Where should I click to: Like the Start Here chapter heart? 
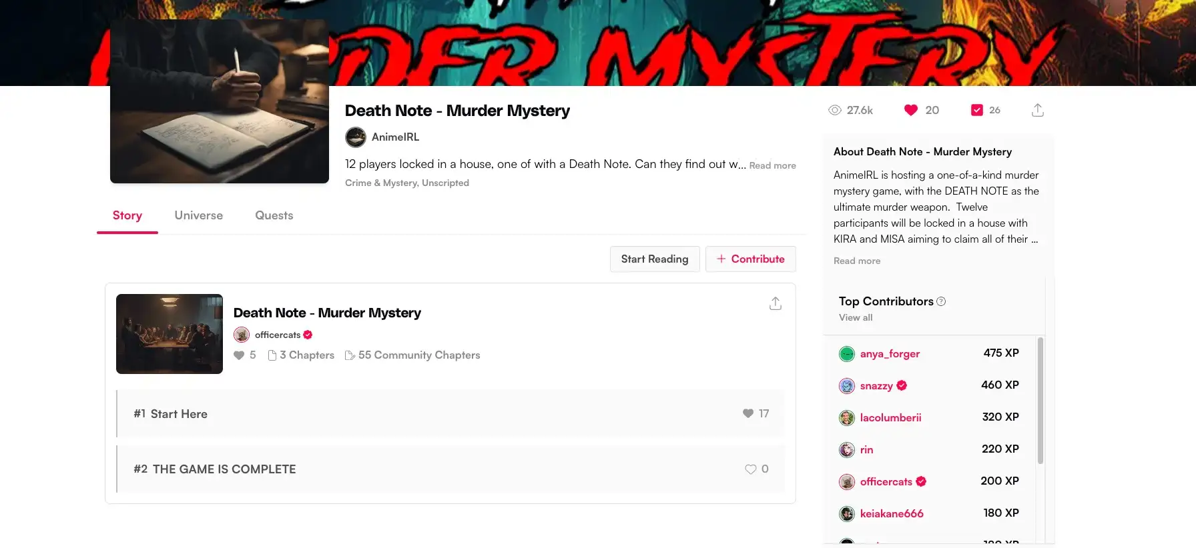748,413
